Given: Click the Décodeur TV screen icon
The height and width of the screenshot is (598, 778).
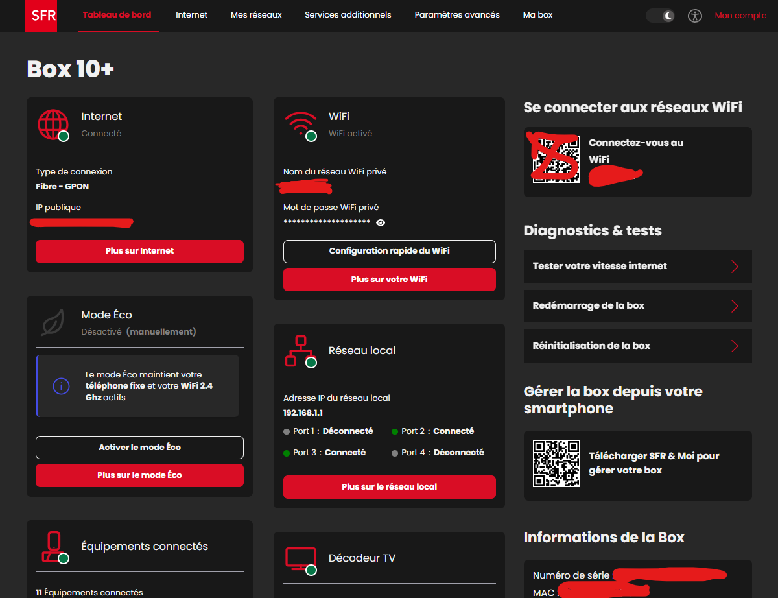Looking at the screenshot, I should coord(301,559).
